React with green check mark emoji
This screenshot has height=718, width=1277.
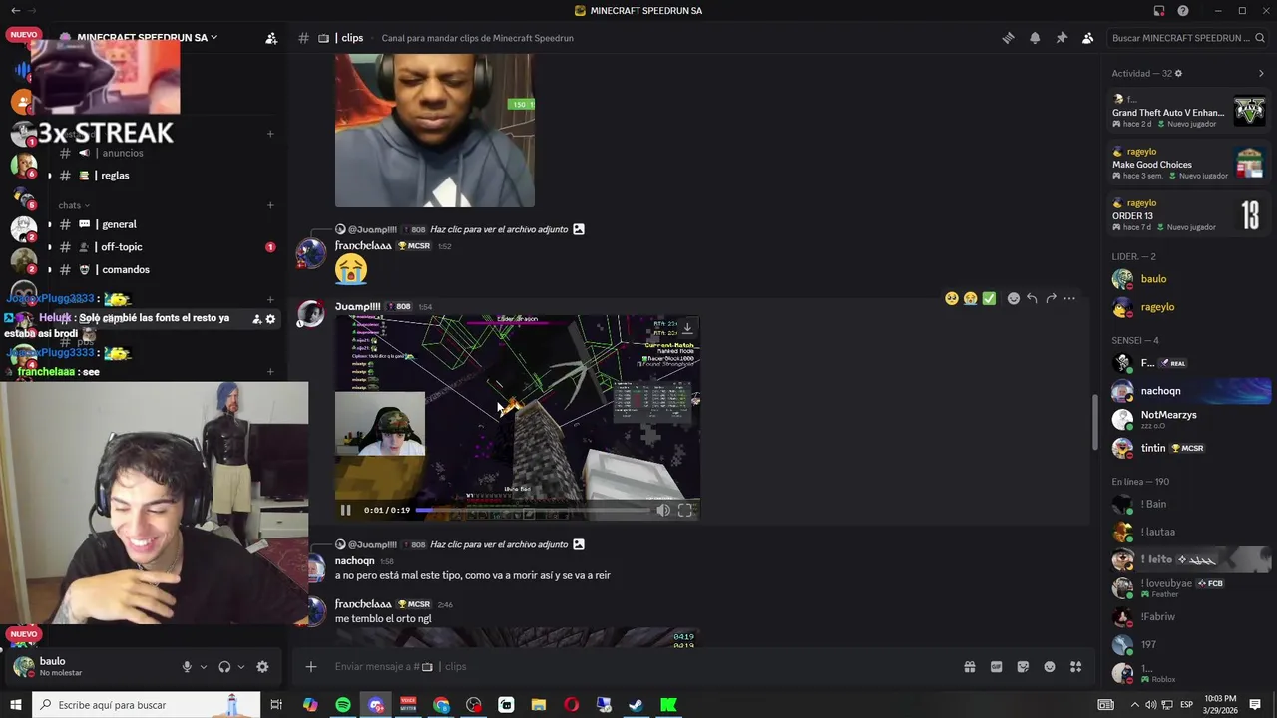pos(989,298)
